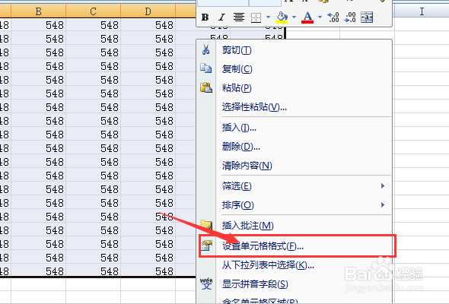The image size is (449, 304).
Task: Toggle italic in the mini toolbar
Action: (x=221, y=17)
